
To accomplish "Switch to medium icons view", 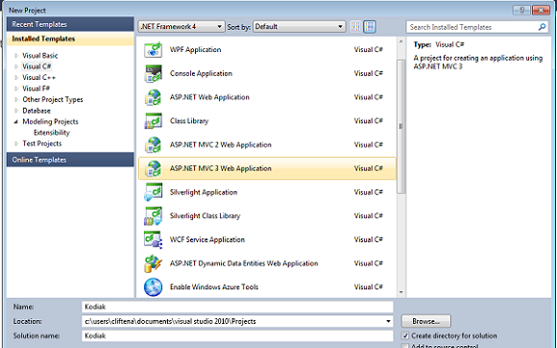I will click(x=370, y=27).
